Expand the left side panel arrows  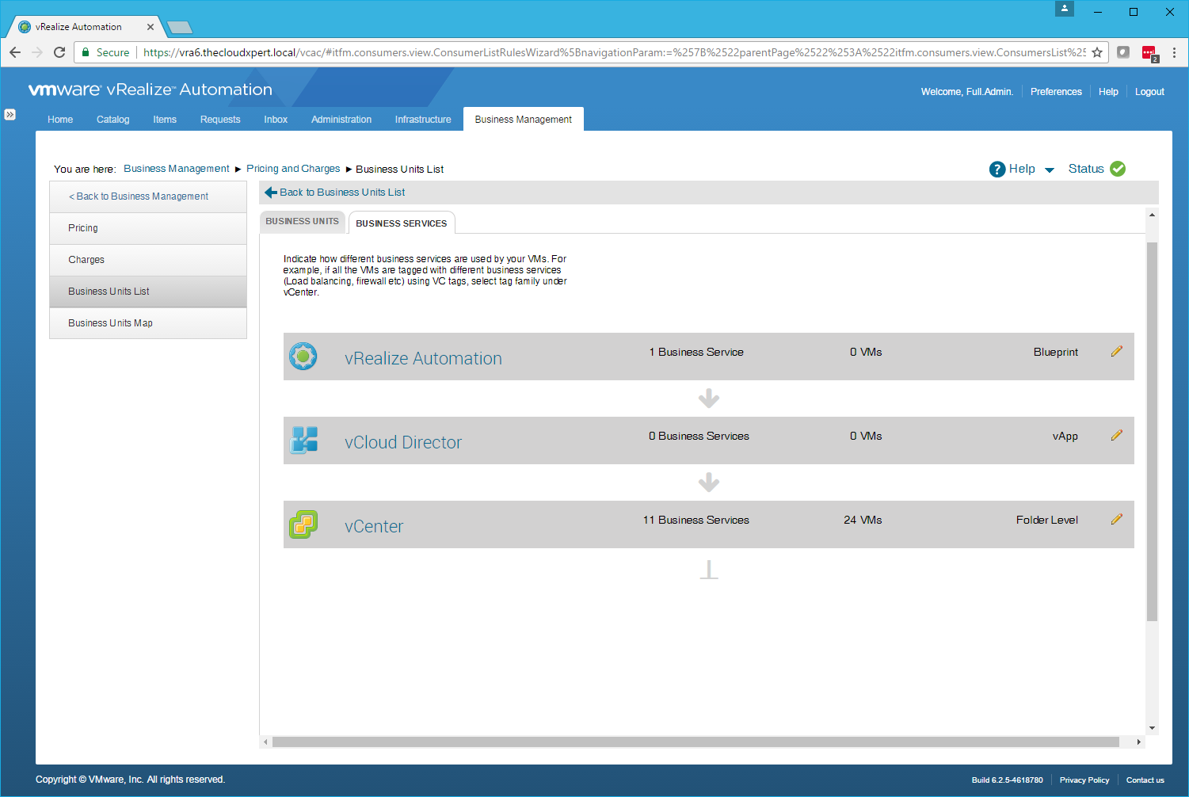[x=10, y=115]
